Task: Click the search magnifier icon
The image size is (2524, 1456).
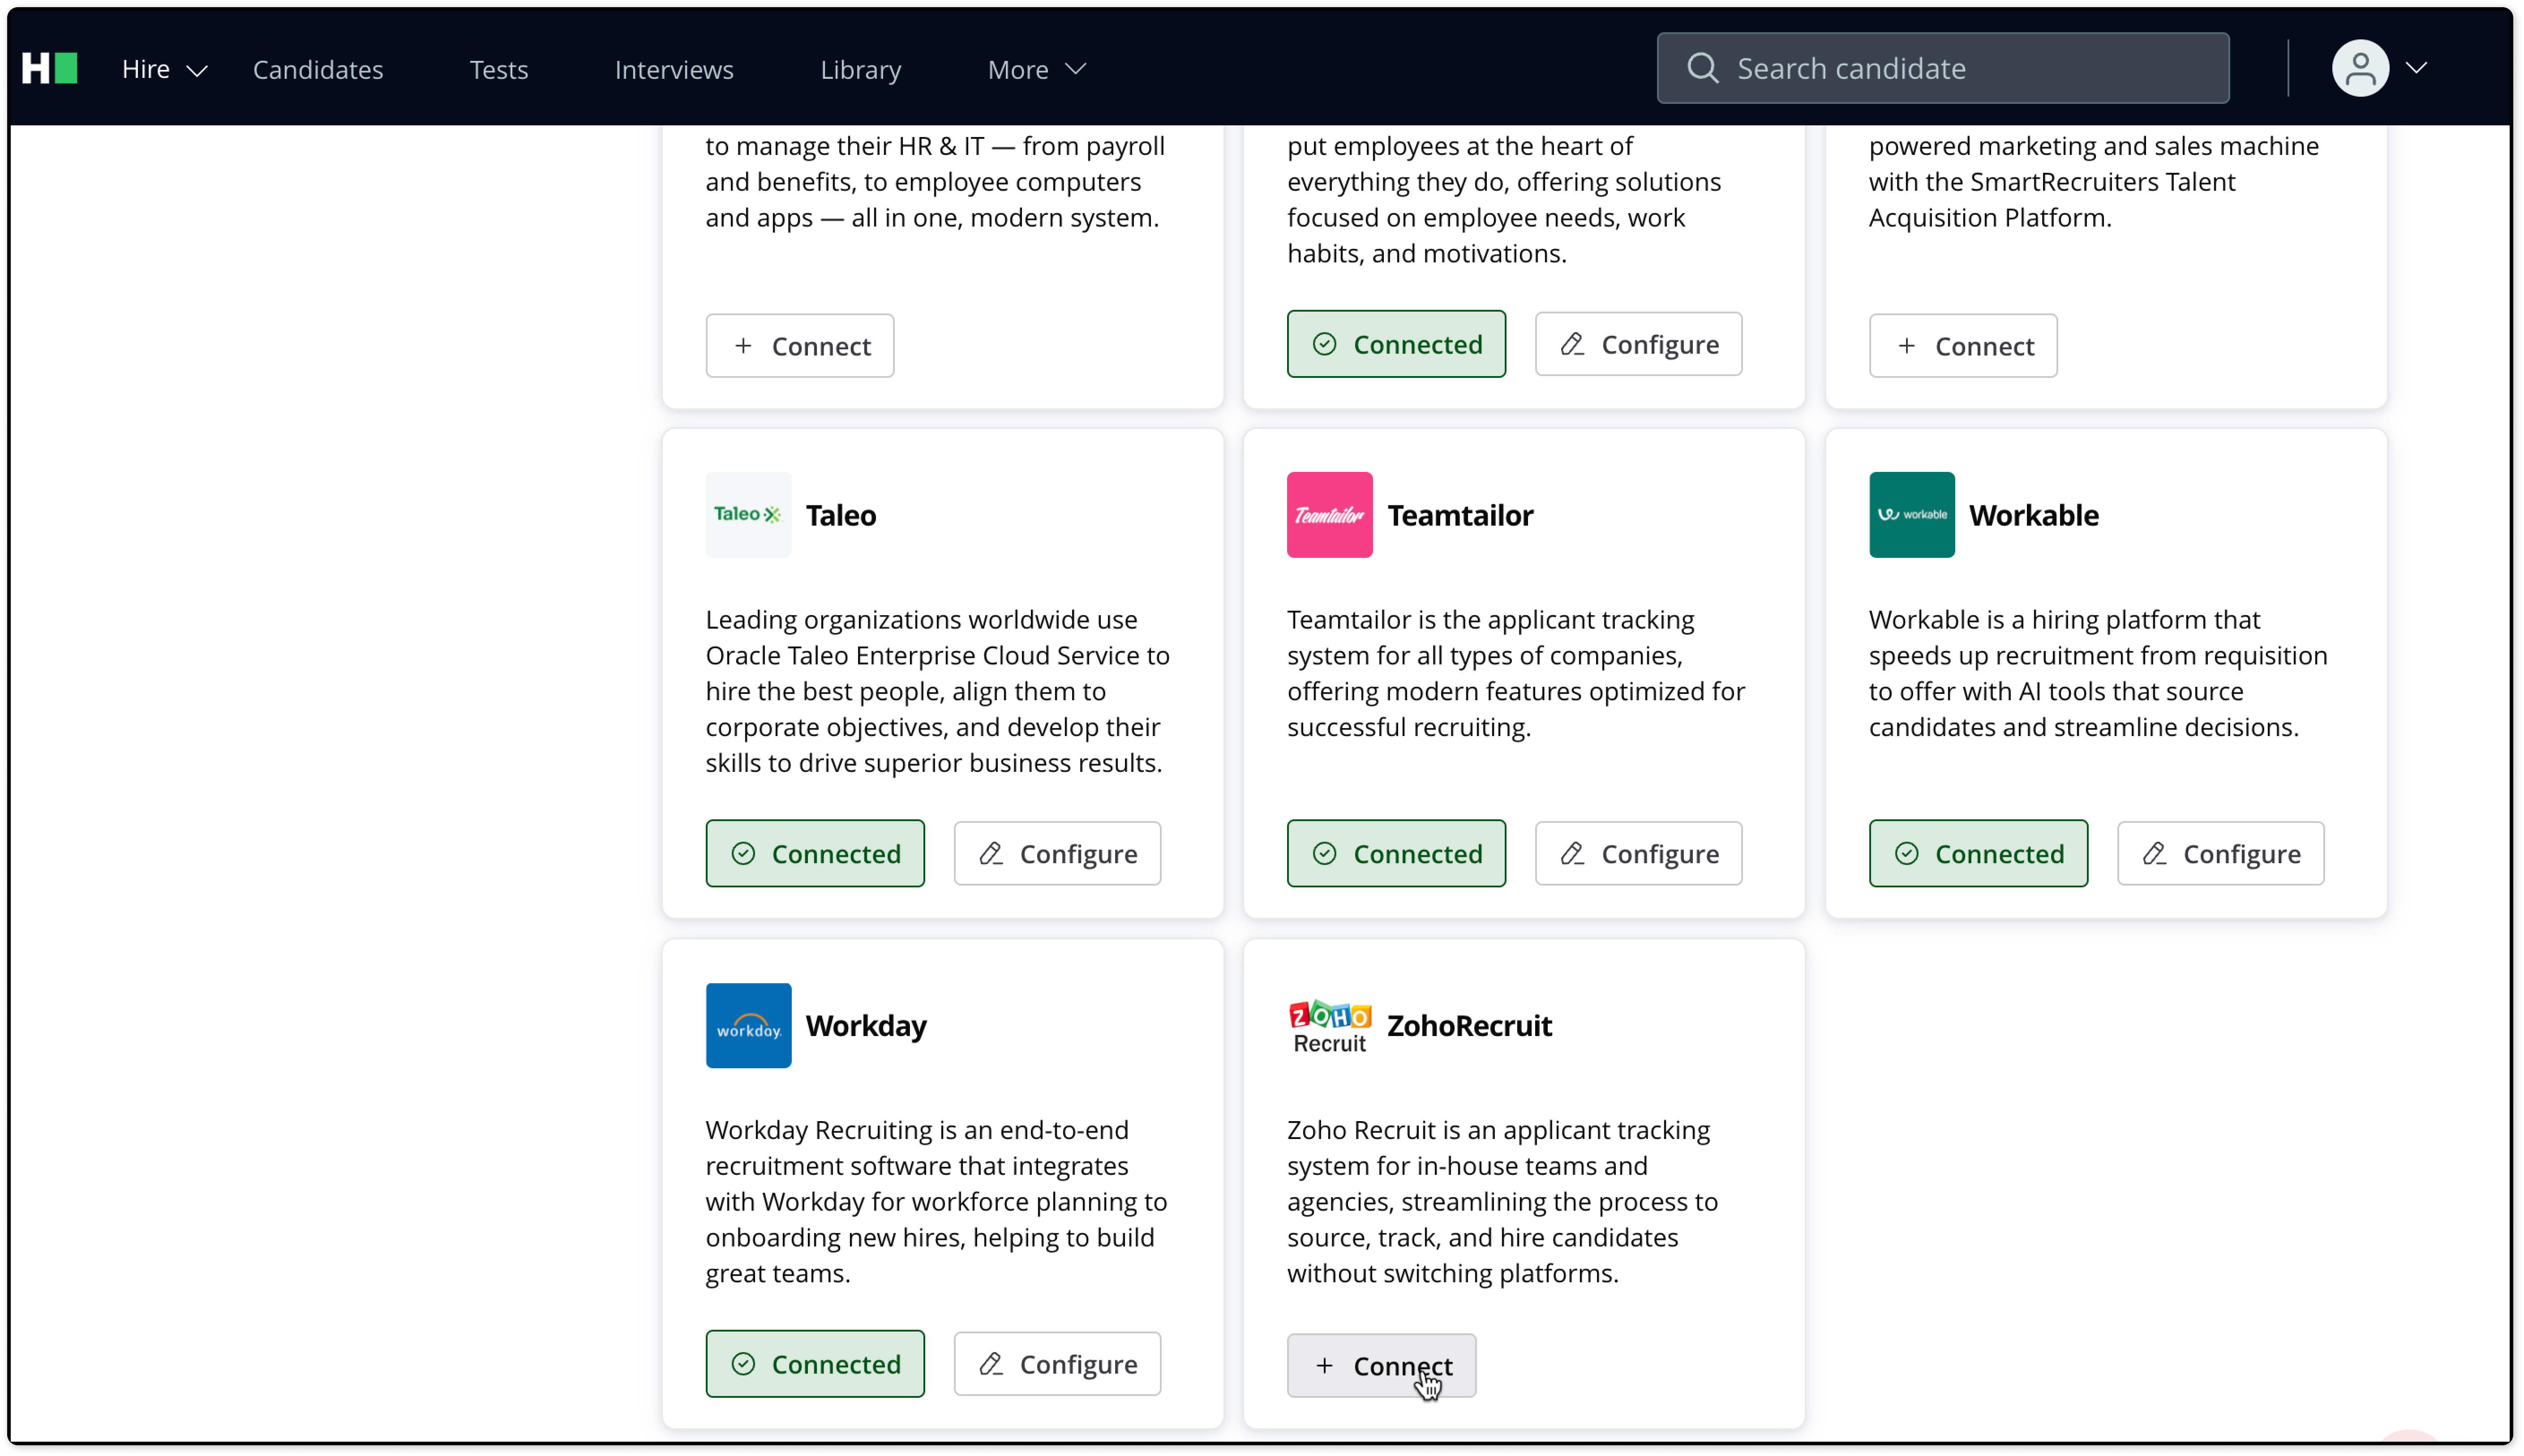Action: [x=1702, y=68]
